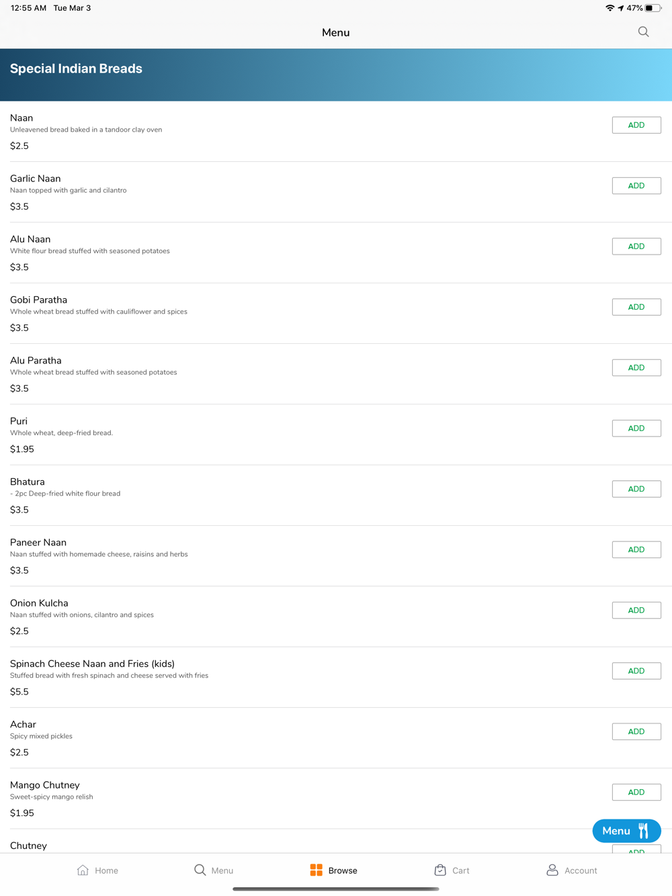Go to the Account profile icon
This screenshot has height=896, width=672.
tap(552, 870)
